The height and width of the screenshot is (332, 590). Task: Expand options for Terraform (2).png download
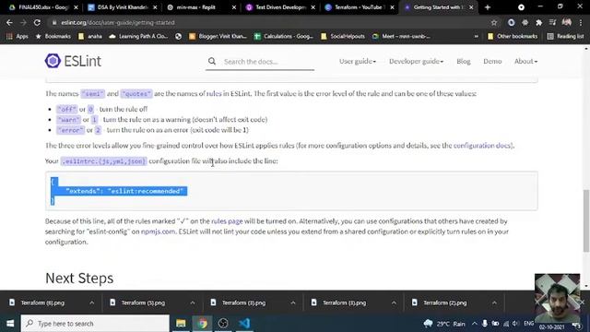[x=494, y=302]
